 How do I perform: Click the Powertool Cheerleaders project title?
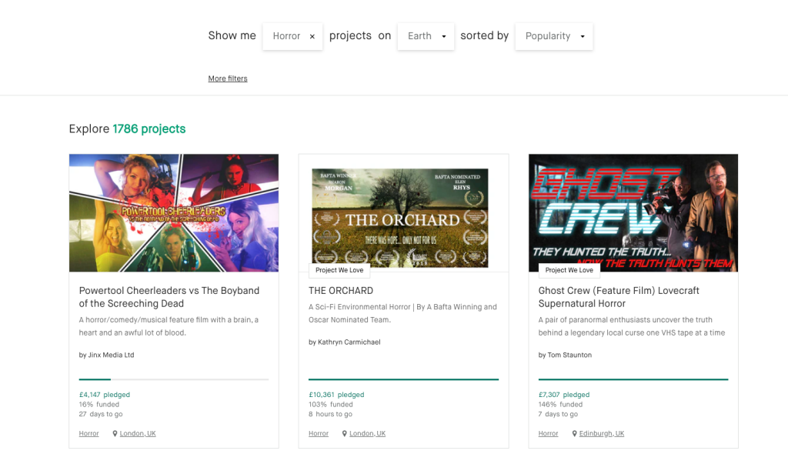(169, 297)
